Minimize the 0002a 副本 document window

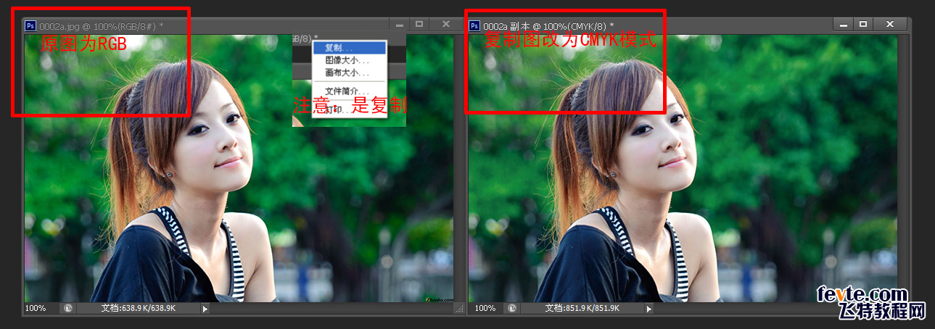click(x=844, y=25)
